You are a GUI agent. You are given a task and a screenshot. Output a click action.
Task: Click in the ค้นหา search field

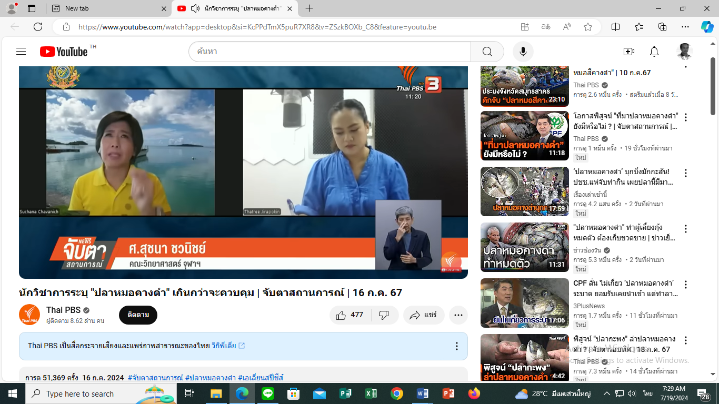point(329,52)
